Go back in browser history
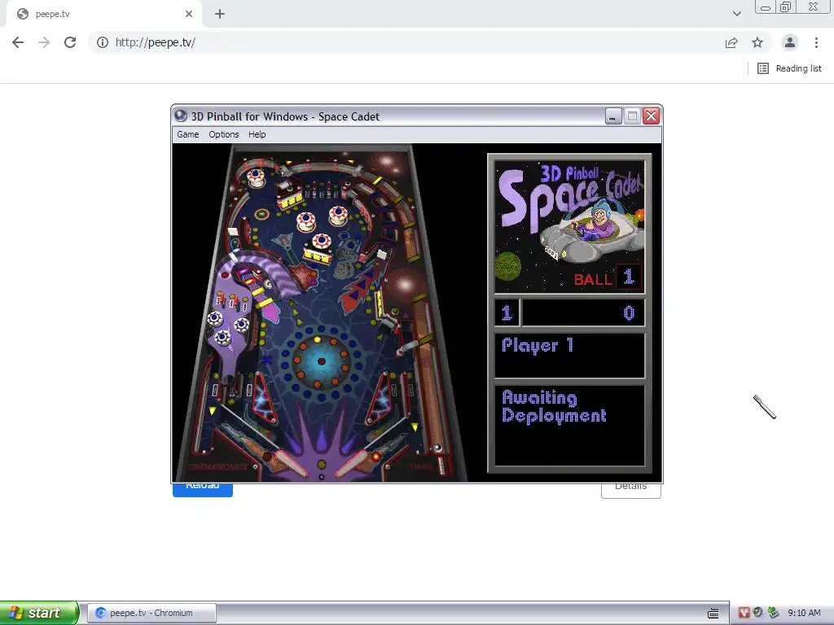This screenshot has width=834, height=625. pos(18,42)
